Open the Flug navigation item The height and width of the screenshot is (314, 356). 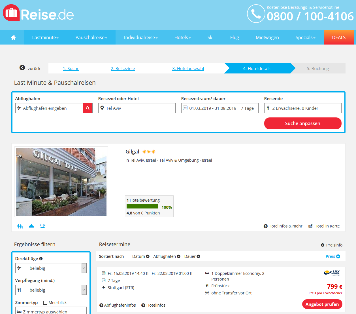235,37
